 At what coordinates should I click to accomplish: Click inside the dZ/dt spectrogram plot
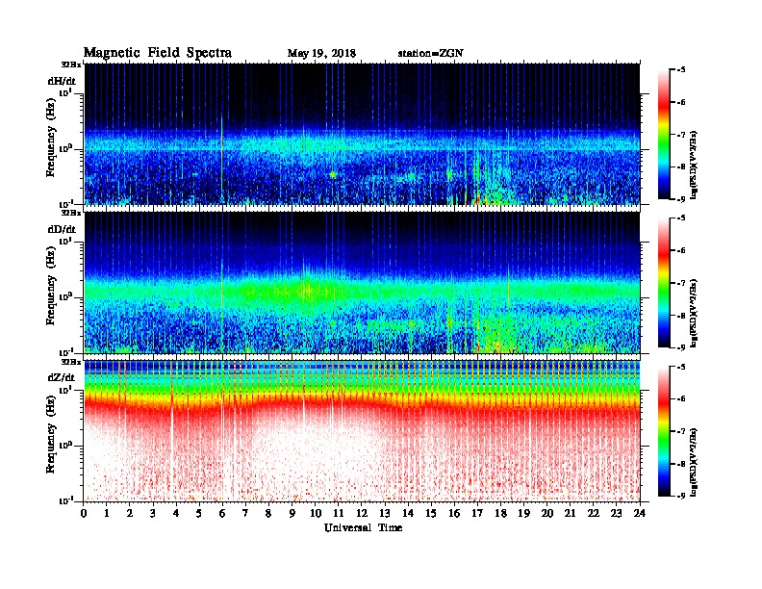coord(362,431)
